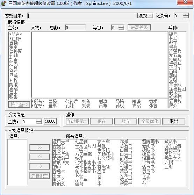This screenshot has height=195, width=194.
Task: Click the <- add item button
Action: [39, 157]
